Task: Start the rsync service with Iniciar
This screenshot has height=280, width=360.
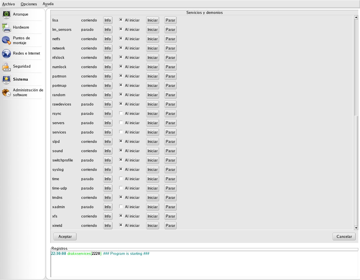Action: click(152, 113)
